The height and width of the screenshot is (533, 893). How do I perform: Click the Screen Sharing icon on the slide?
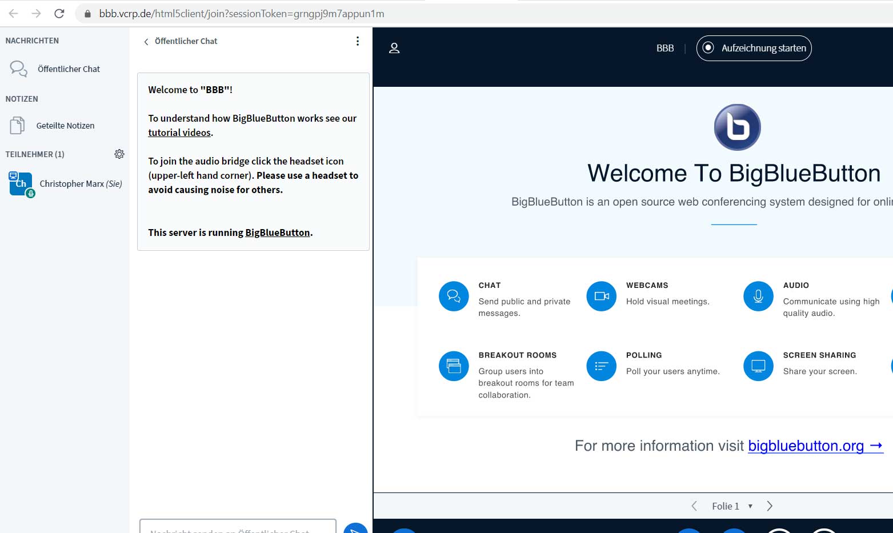pyautogui.click(x=758, y=366)
